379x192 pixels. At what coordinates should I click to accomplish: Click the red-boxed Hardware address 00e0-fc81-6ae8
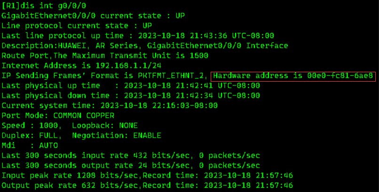[x=293, y=76]
